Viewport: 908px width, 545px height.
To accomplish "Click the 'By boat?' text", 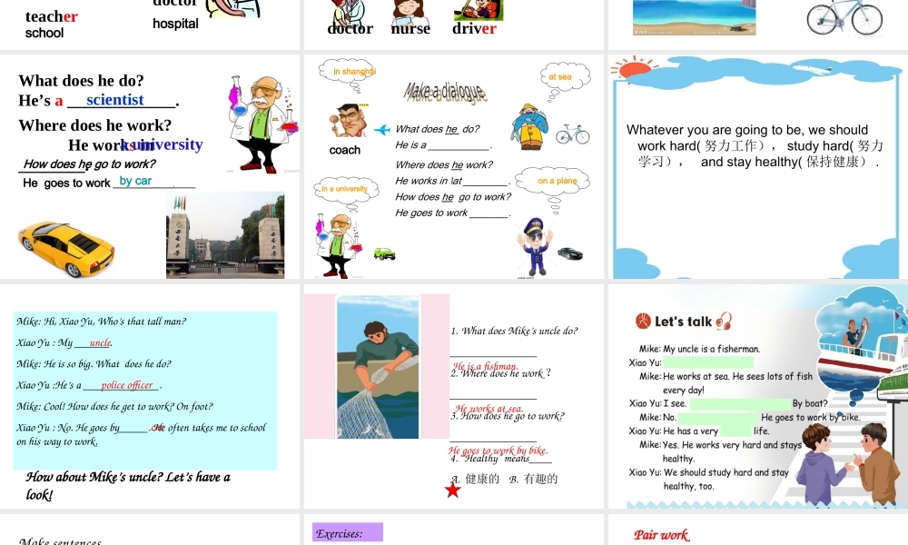I will click(x=810, y=403).
